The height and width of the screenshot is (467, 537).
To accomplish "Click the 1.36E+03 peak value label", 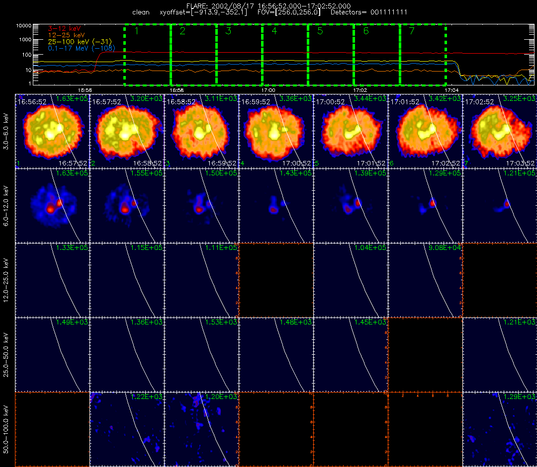I will 146,322.
